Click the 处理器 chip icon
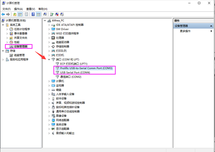Viewport: 215px width, 152px height. coord(53,38)
